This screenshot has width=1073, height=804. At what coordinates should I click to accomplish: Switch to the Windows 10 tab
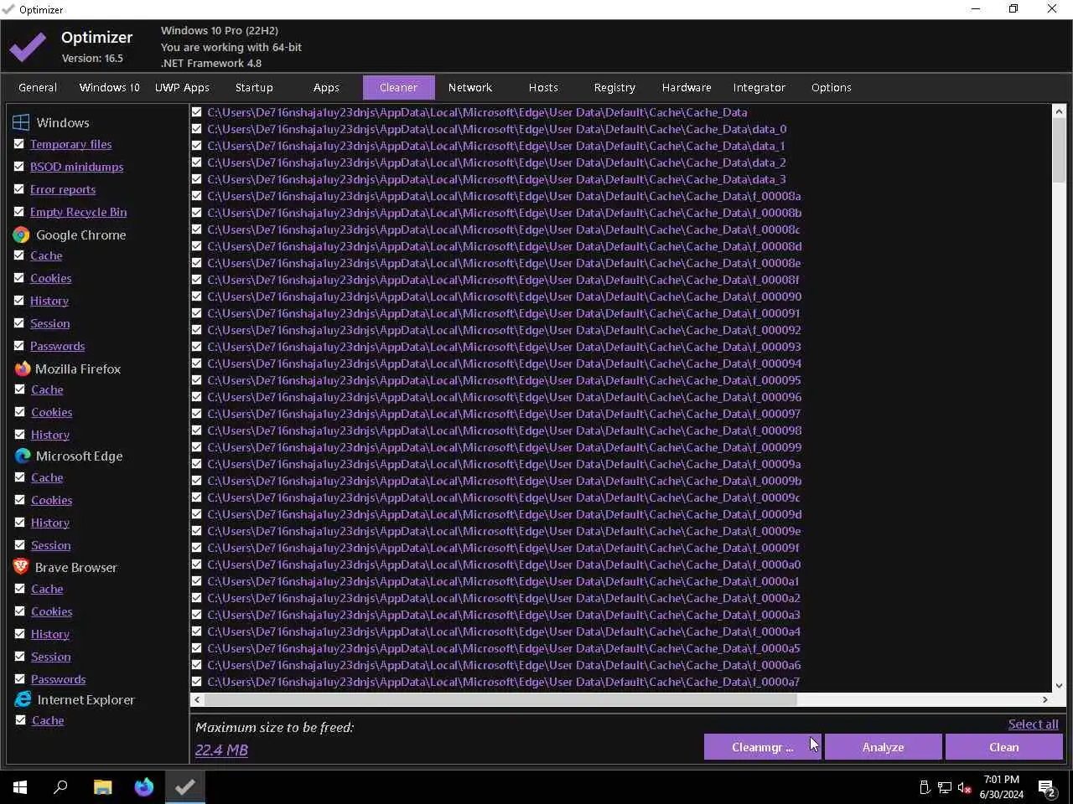point(109,87)
